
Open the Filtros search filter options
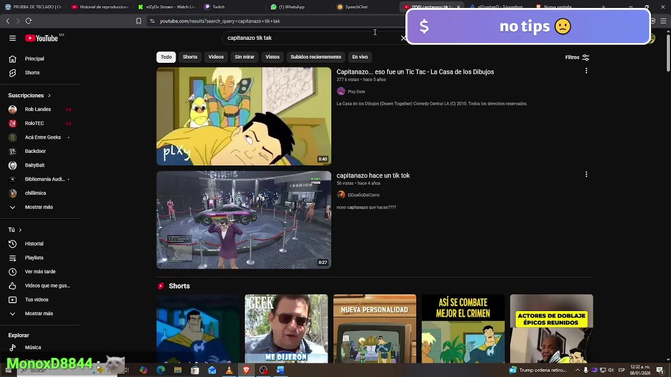pos(577,58)
